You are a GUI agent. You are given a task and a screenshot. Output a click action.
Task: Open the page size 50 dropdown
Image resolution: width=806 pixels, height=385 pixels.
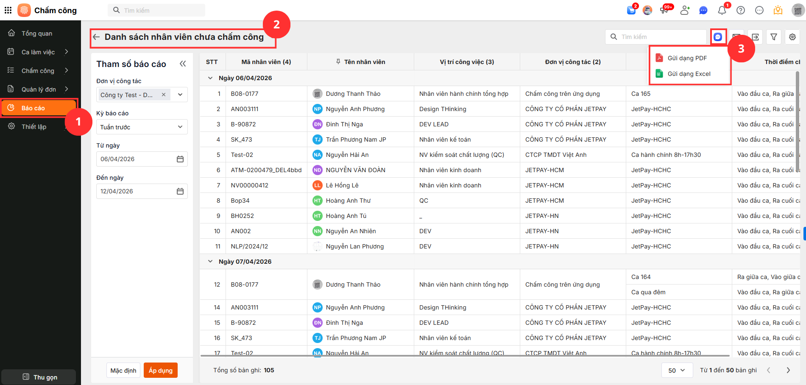pyautogui.click(x=677, y=370)
